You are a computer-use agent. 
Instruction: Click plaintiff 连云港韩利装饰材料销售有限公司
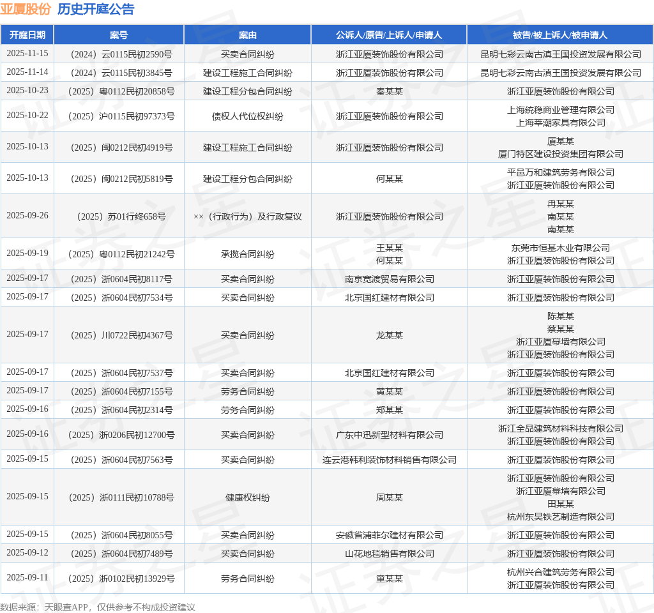point(389,460)
